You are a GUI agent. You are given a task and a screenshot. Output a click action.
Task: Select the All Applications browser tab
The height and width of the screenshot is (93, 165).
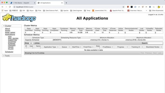[x=50, y=3]
